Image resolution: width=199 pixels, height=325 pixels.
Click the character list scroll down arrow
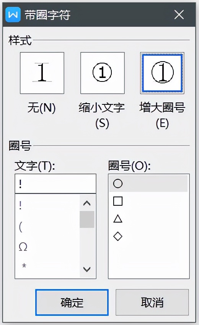click(87, 270)
